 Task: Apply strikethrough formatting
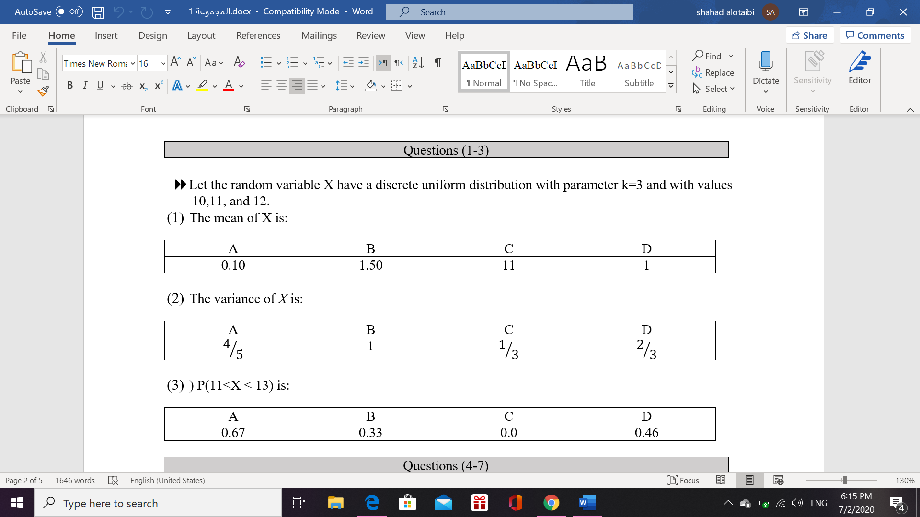[126, 85]
